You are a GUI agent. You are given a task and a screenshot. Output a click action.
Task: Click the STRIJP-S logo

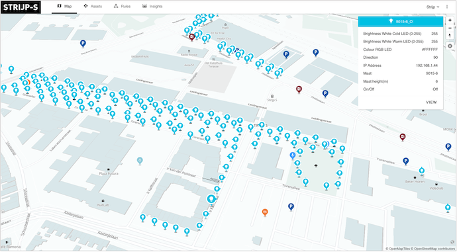coord(21,7)
